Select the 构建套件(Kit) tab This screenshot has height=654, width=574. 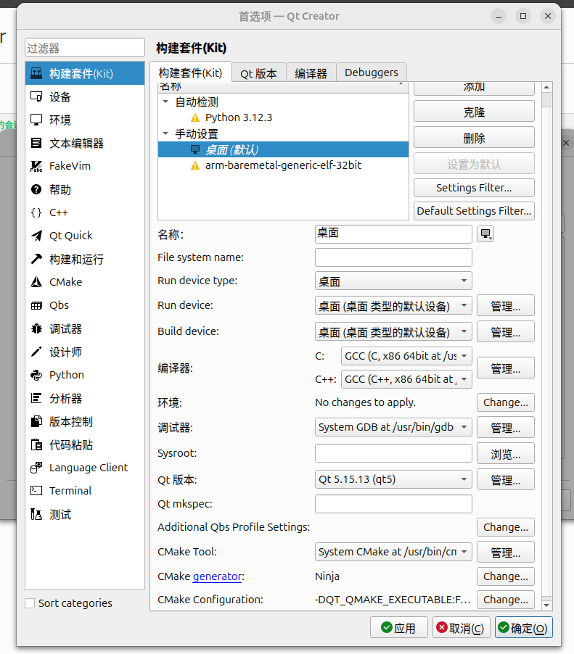(190, 73)
